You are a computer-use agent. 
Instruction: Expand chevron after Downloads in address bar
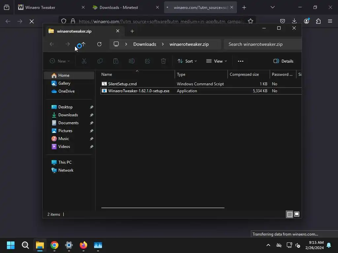click(163, 44)
